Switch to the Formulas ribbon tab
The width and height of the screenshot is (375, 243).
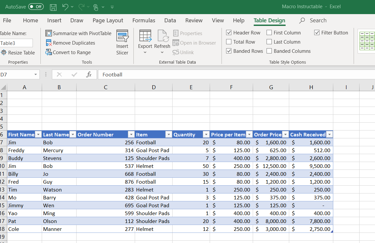[x=144, y=20]
